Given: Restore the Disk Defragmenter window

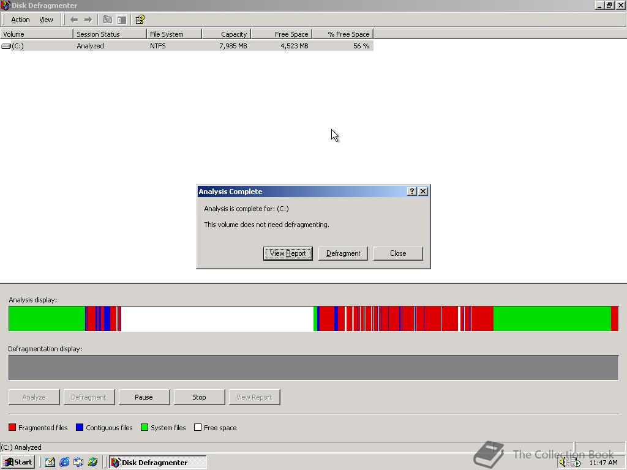Looking at the screenshot, I should coord(609,5).
